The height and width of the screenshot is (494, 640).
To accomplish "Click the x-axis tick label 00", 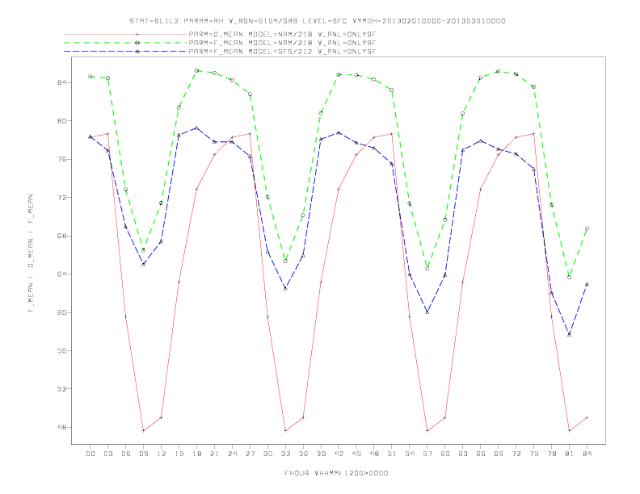I will coord(91,454).
